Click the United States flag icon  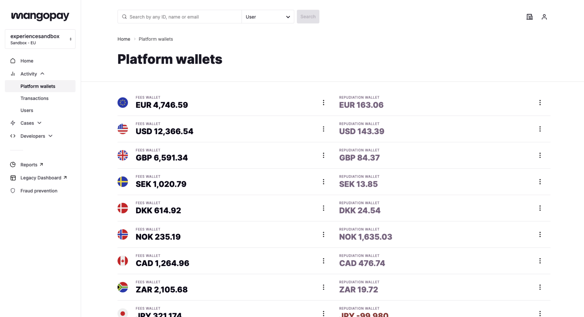pos(123,129)
